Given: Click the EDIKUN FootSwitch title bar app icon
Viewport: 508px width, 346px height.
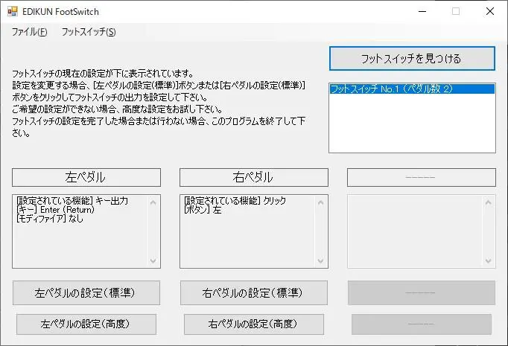Looking at the screenshot, I should [13, 12].
